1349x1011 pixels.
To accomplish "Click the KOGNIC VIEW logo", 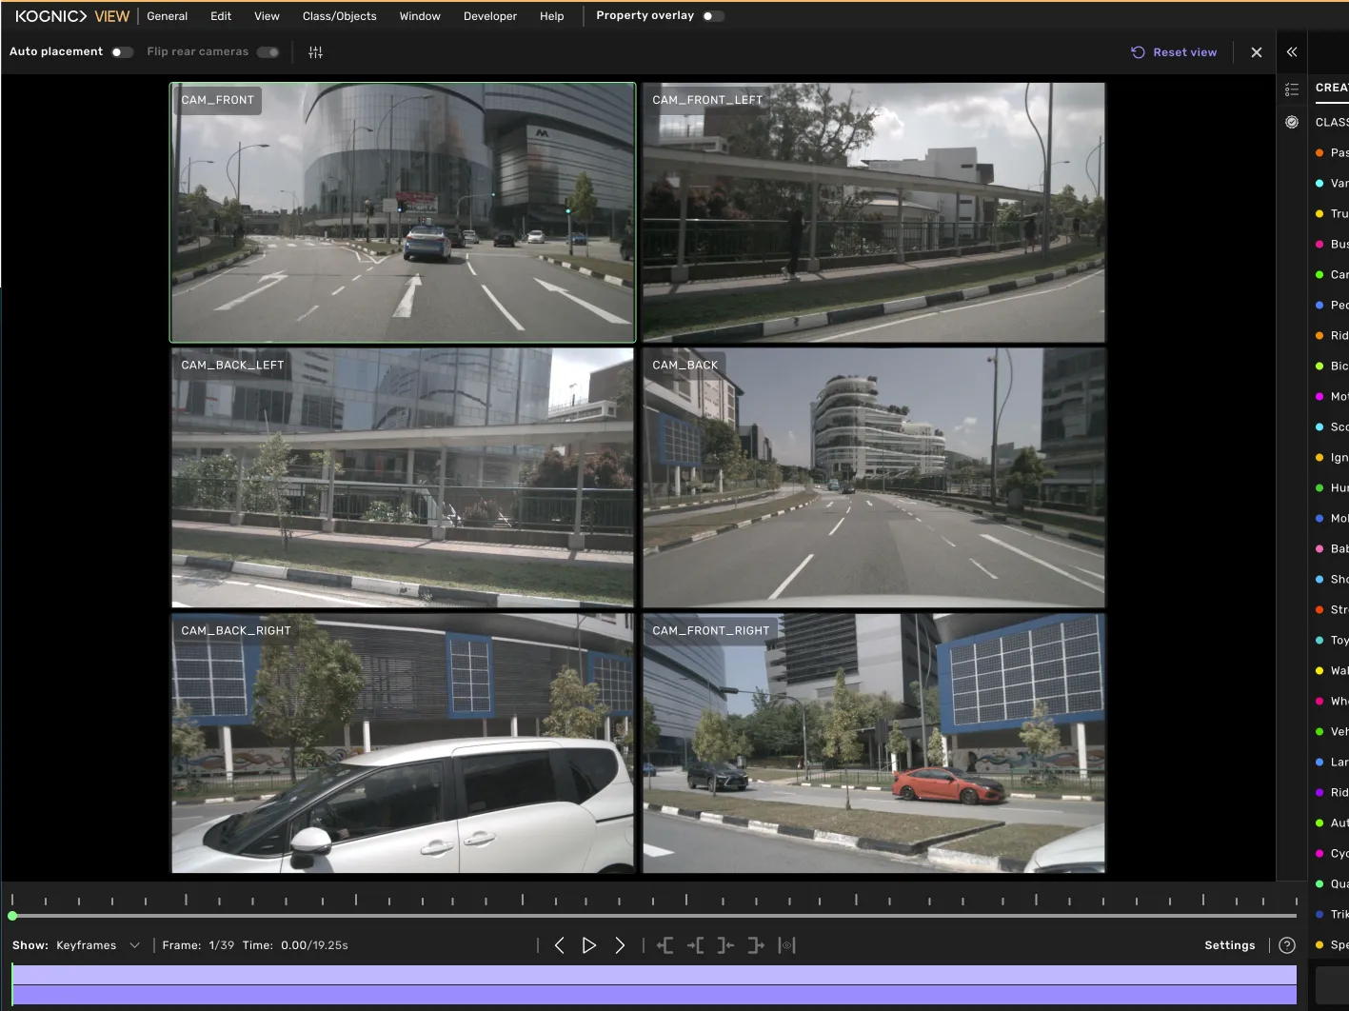I will 72,16.
